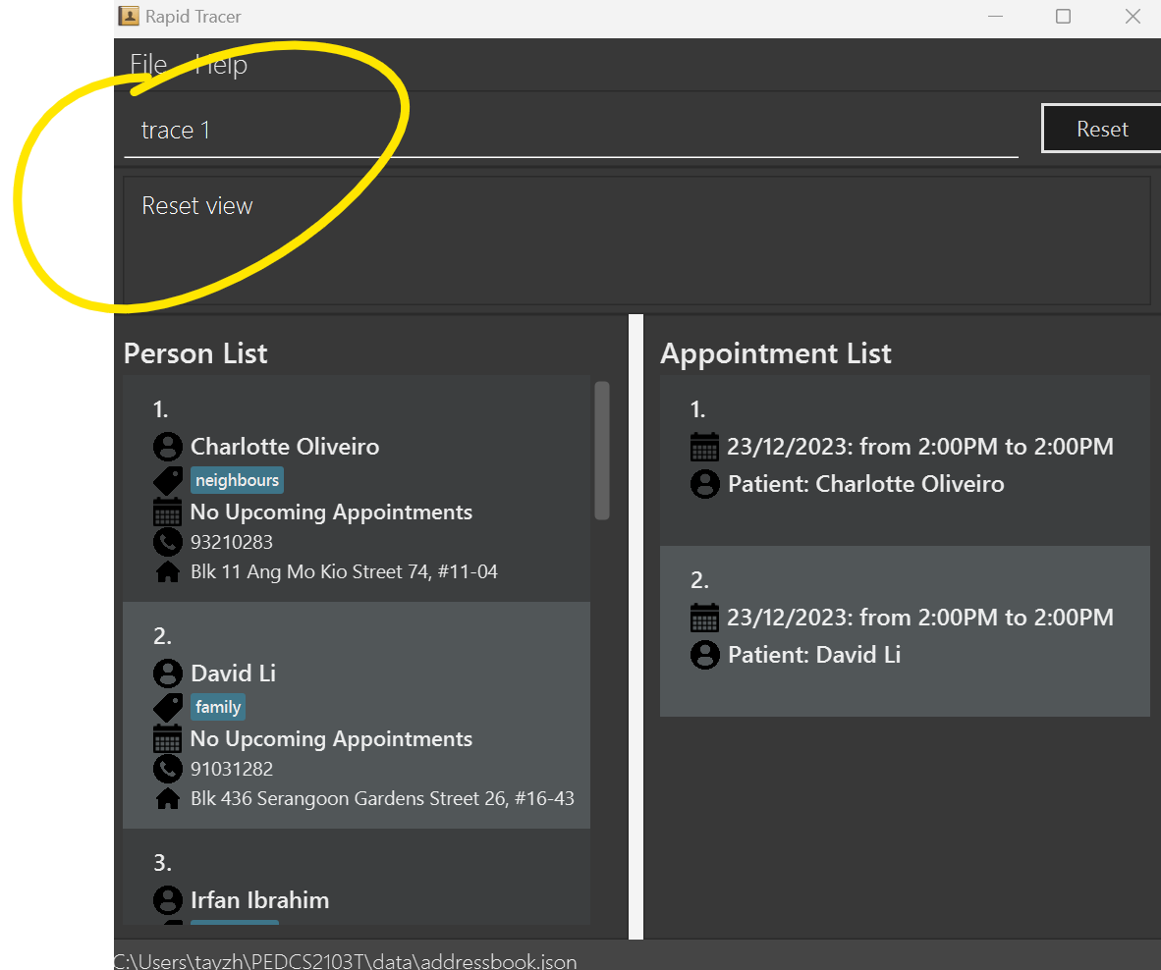
Task: Click the appointment 1 date and time text above Patient: Charlotte Oliveiro
Action: [x=920, y=447]
